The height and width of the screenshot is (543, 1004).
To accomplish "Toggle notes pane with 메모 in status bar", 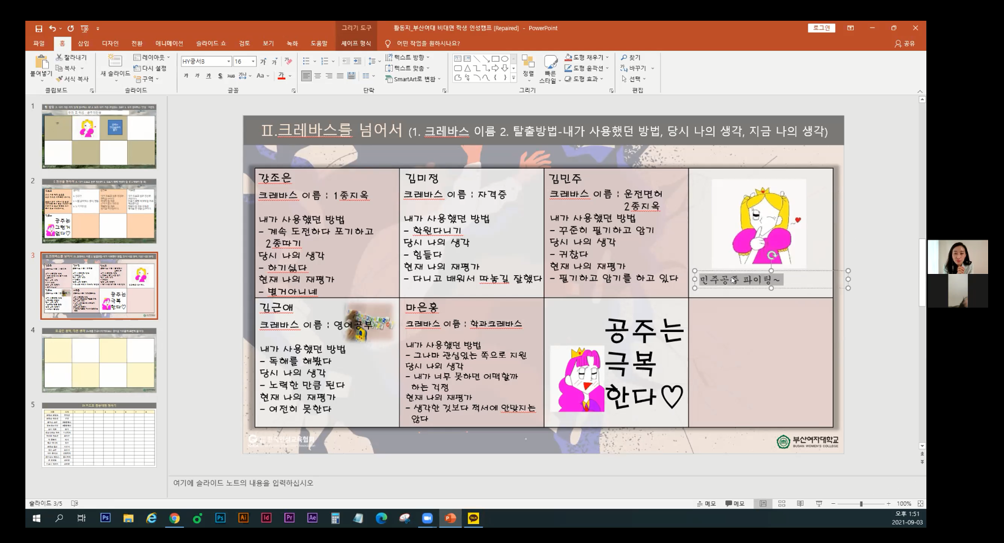I will tap(706, 503).
